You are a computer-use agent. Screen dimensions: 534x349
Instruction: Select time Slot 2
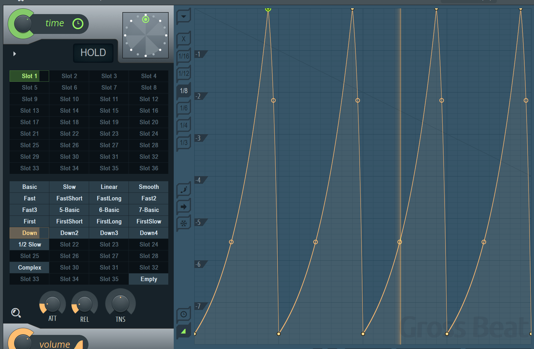[69, 76]
